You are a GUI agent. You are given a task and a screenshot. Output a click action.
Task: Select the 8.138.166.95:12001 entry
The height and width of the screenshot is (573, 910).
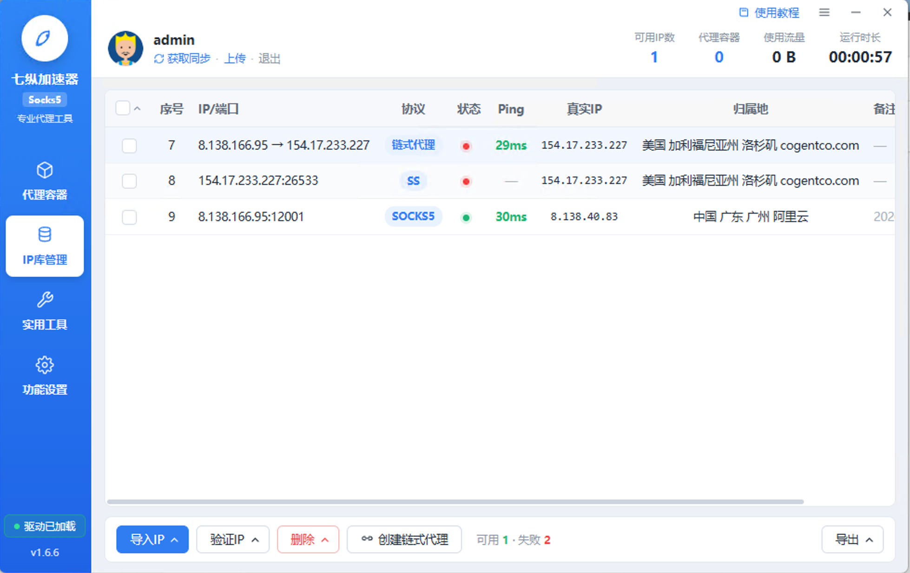pos(251,217)
